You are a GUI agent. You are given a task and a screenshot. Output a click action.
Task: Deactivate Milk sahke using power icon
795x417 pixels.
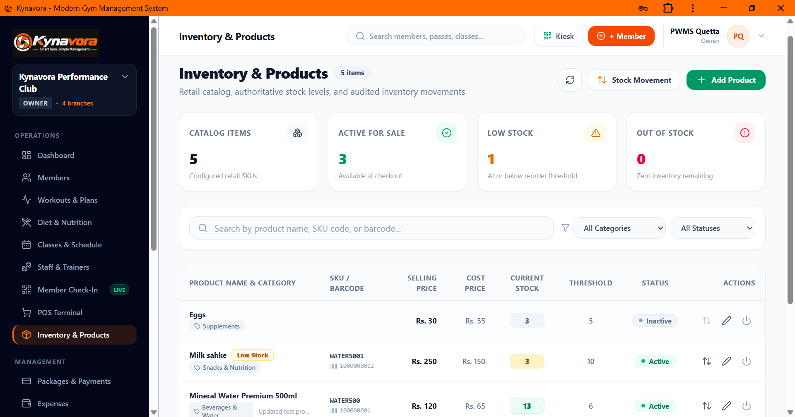(x=747, y=361)
